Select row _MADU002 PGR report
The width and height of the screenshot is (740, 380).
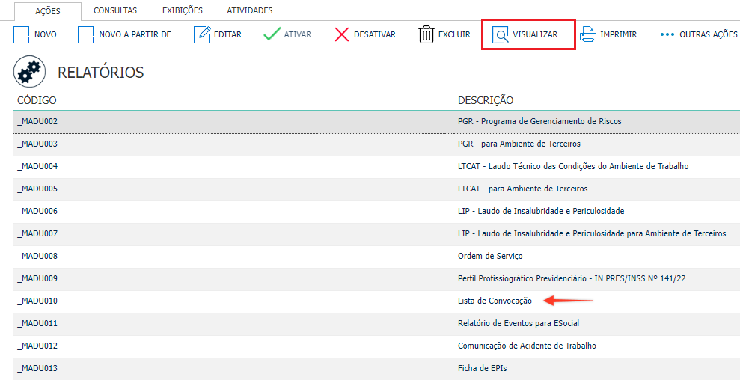tap(376, 122)
